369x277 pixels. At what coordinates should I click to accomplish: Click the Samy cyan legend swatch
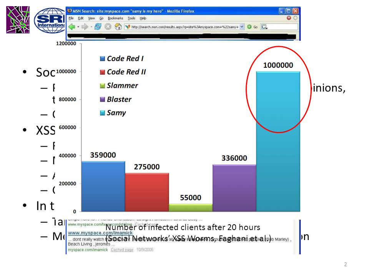[x=102, y=113]
